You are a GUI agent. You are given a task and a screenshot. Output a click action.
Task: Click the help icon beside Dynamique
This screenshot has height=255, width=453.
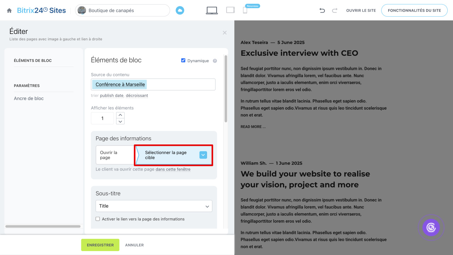pos(215,61)
